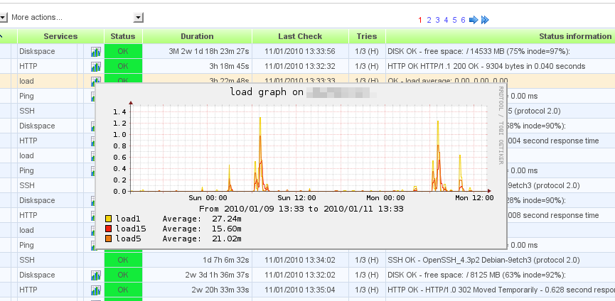
Task: Select page 4 in the pager
Action: point(446,20)
